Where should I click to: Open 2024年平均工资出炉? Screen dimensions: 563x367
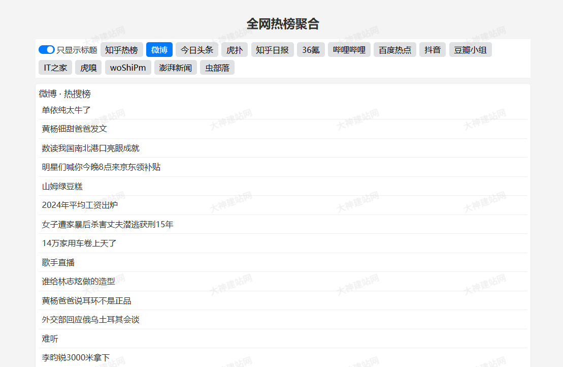click(80, 205)
